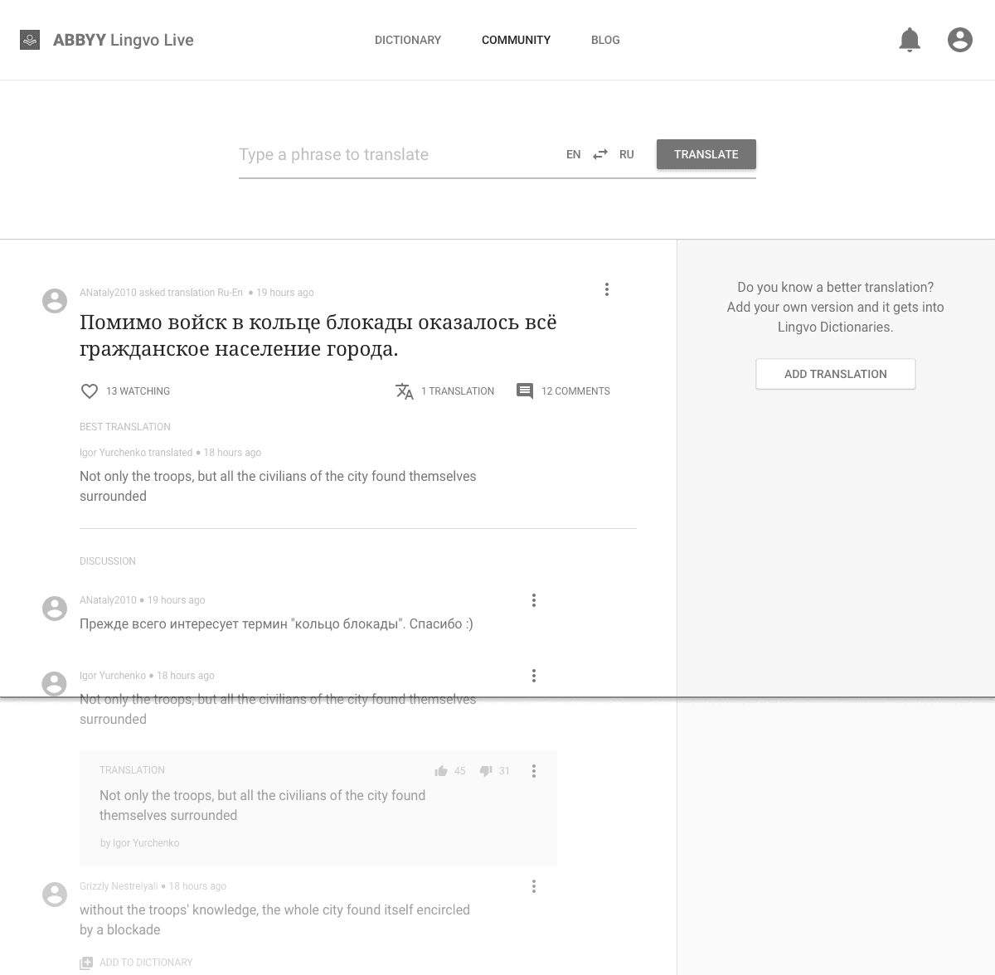This screenshot has height=975, width=995.
Task: Open more options for the question post
Action: [x=607, y=289]
